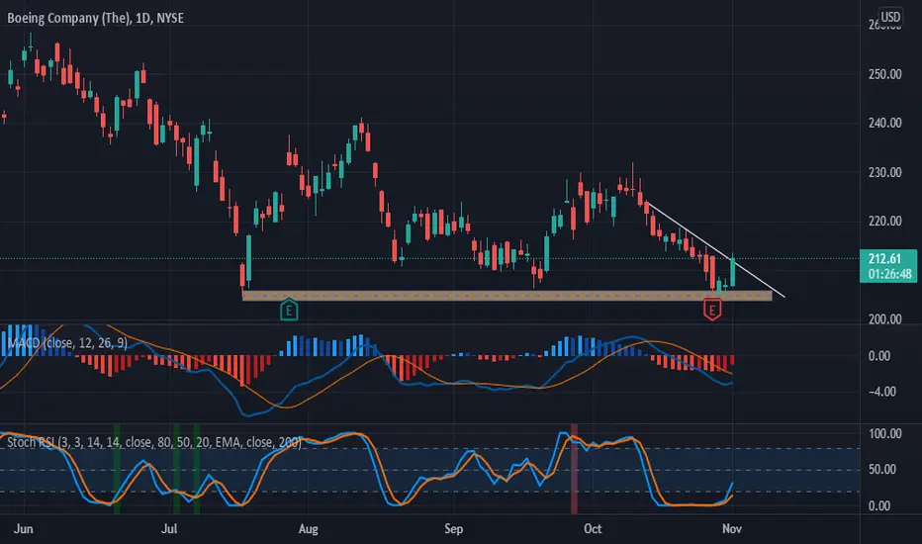
Task: Click the 200.00 price axis label
Action: 884,319
